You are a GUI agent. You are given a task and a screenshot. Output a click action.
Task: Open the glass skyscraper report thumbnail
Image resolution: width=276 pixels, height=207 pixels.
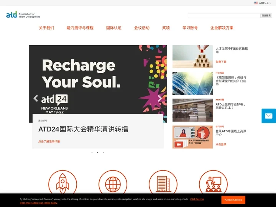click(x=192, y=83)
